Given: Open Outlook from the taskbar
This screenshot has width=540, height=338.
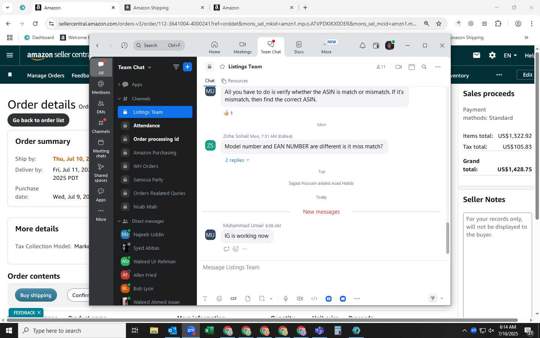Looking at the screenshot, I should (172, 330).
